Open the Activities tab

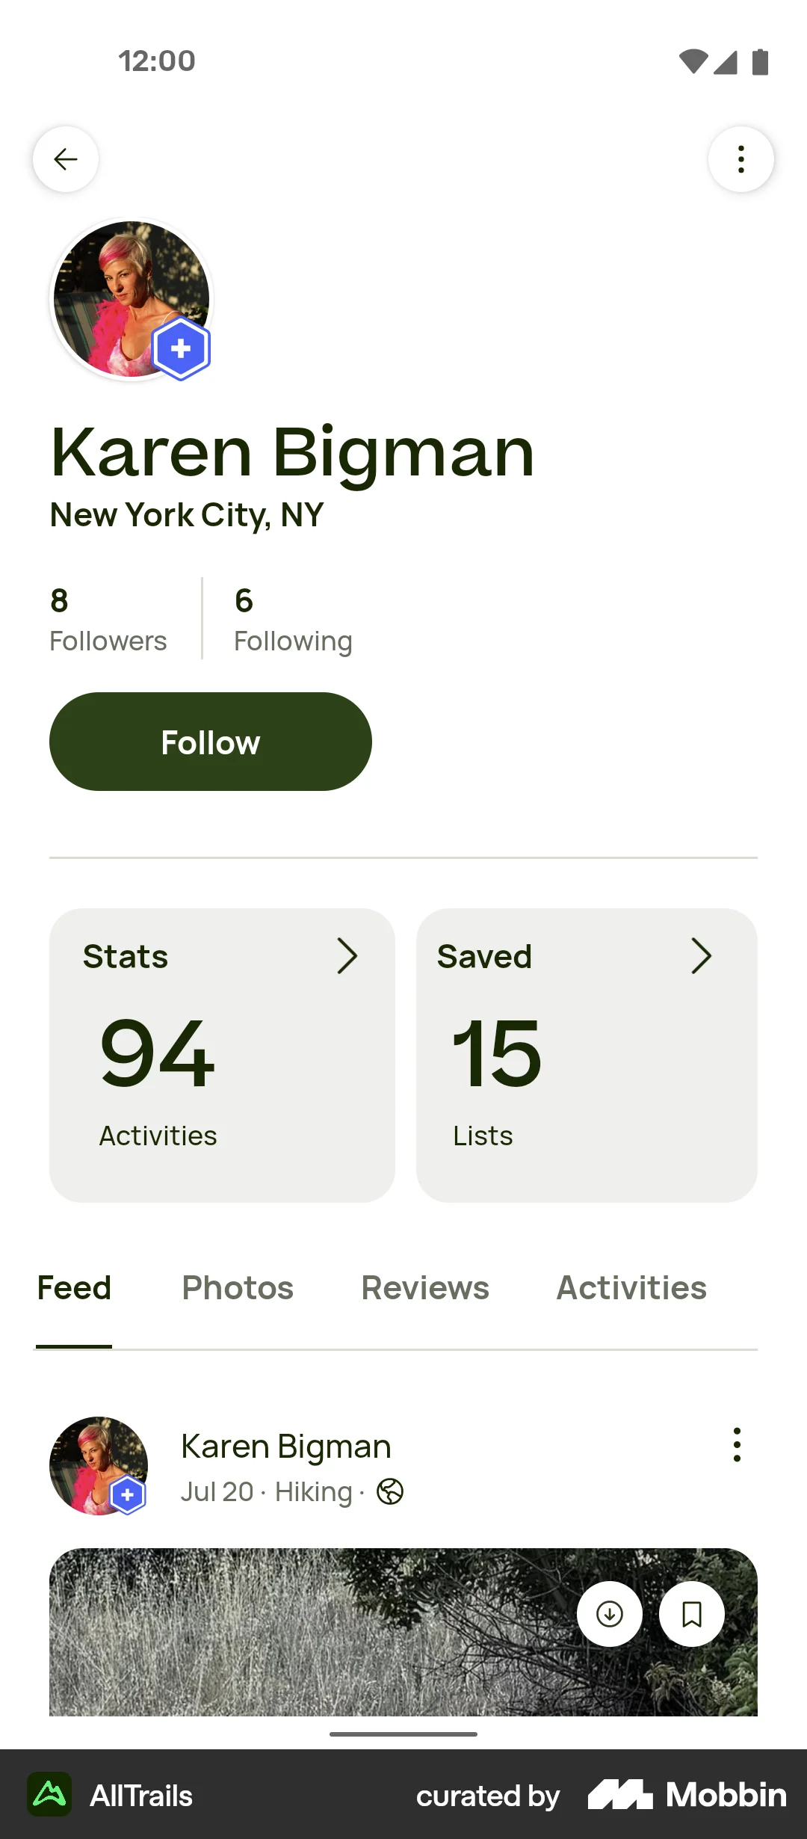(x=631, y=1288)
